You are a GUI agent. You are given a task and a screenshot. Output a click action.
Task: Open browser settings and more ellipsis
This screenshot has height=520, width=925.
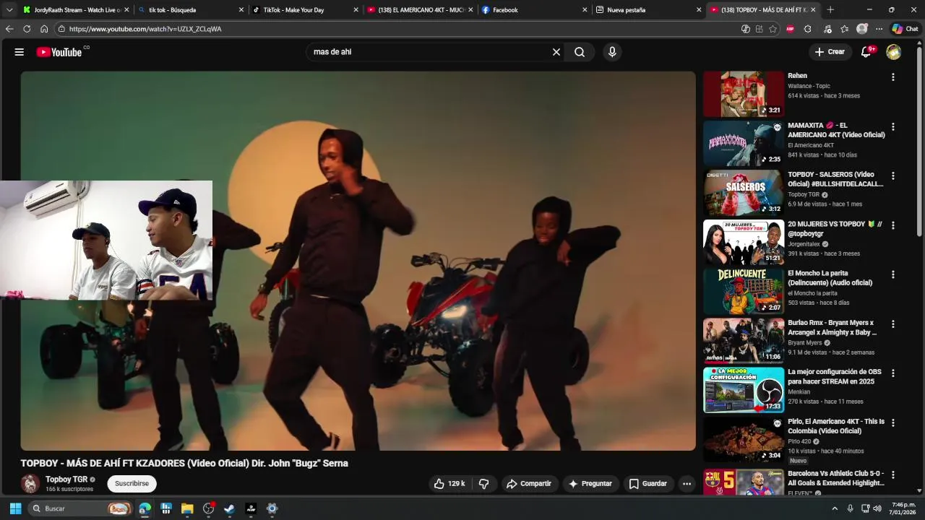coord(879,29)
